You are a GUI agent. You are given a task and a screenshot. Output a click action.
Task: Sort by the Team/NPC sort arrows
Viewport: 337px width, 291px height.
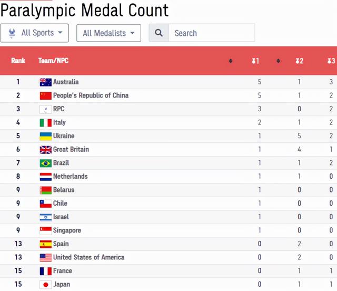click(x=231, y=61)
